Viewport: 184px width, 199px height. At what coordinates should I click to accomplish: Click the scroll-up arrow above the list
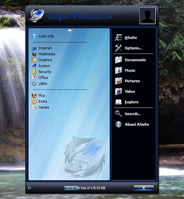point(70,30)
